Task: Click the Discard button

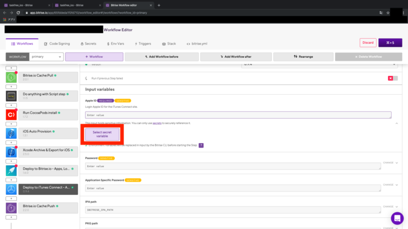Action: (368, 43)
